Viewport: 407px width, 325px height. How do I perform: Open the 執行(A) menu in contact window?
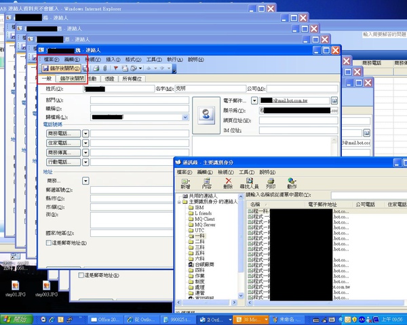coord(175,60)
